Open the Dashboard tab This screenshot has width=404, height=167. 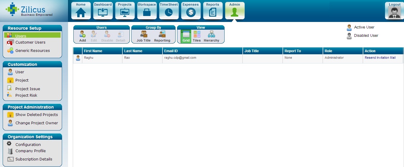pyautogui.click(x=103, y=11)
